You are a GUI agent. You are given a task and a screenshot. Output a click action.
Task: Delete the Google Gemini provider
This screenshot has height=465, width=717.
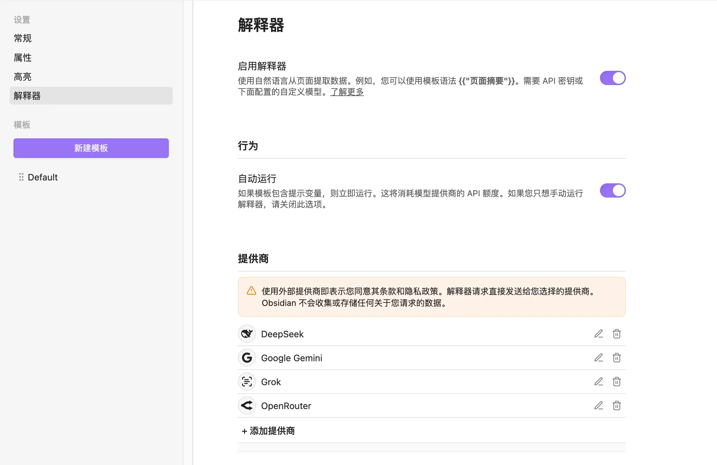pos(616,358)
